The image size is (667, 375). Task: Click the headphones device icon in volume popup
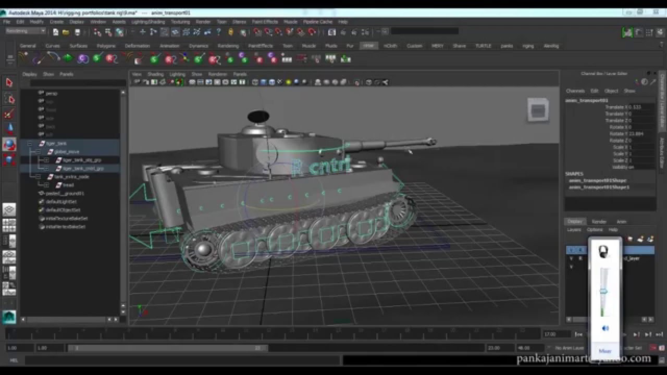[x=604, y=252]
